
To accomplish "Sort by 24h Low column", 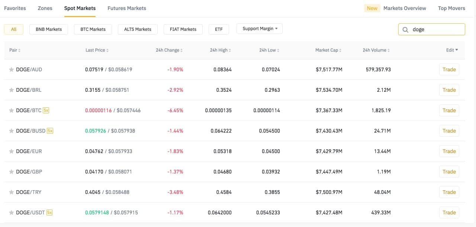I will pyautogui.click(x=270, y=50).
